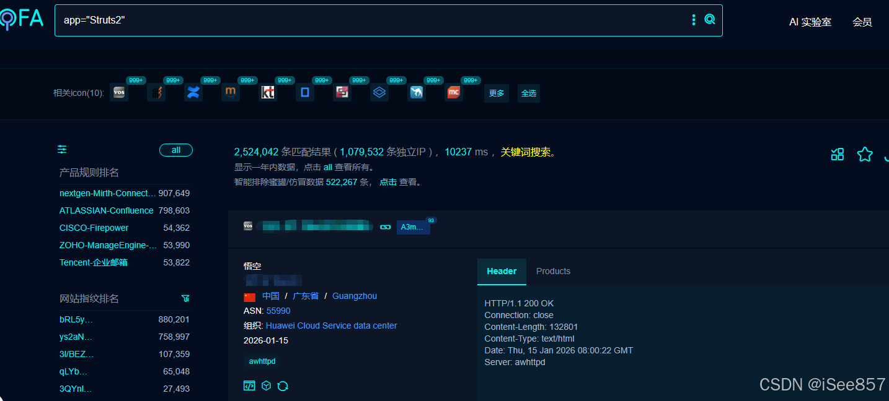Click the 悟空 result title
This screenshot has height=401, width=889.
click(x=252, y=266)
